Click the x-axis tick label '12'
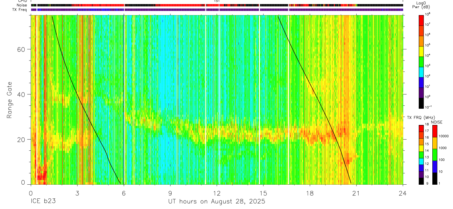Screen dimensions: 453x209 (217, 193)
